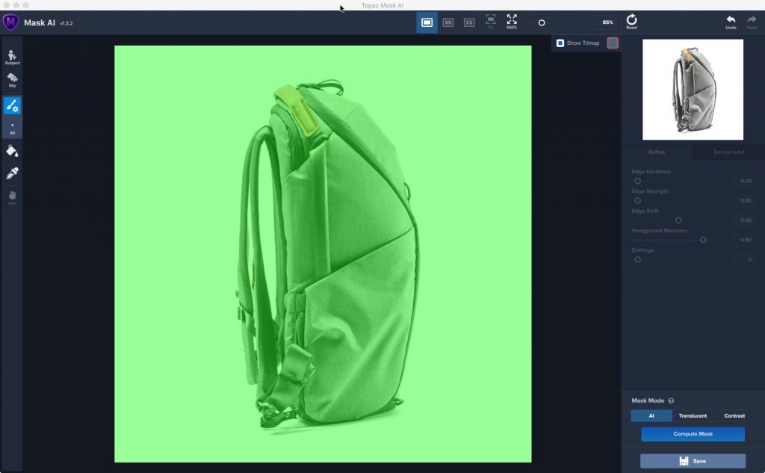Select AI mask mode
765x473 pixels.
pyautogui.click(x=651, y=416)
